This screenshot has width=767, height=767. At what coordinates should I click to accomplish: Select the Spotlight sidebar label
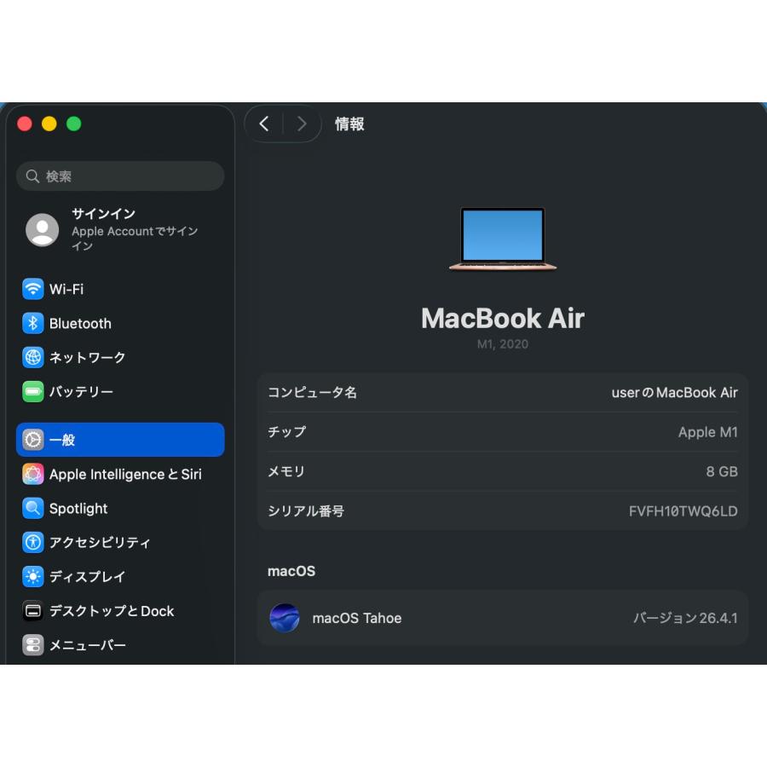click(78, 509)
